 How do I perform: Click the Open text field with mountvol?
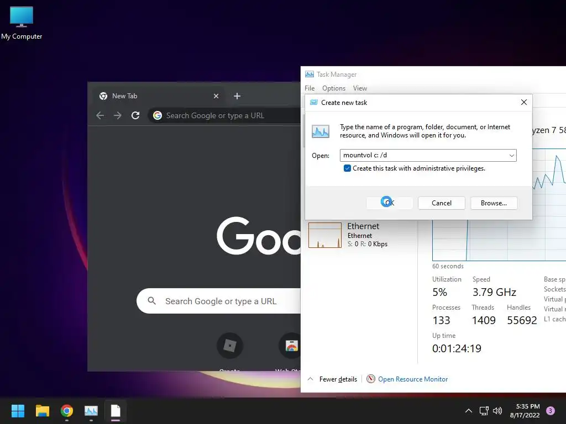pyautogui.click(x=424, y=155)
